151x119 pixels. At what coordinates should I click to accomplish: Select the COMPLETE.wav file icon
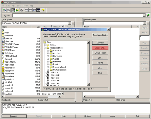3,44
